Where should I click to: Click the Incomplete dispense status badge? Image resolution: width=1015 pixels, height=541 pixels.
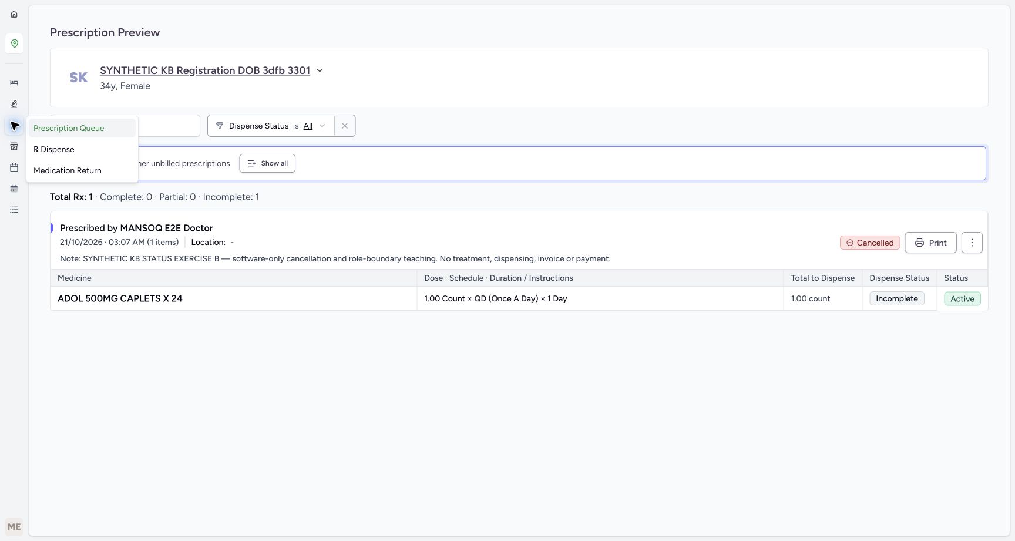pyautogui.click(x=897, y=298)
